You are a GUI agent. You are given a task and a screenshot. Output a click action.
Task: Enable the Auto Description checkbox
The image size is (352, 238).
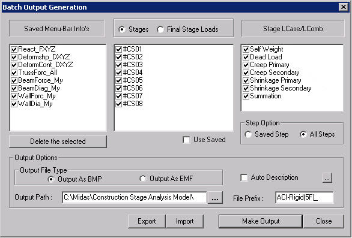244,177
